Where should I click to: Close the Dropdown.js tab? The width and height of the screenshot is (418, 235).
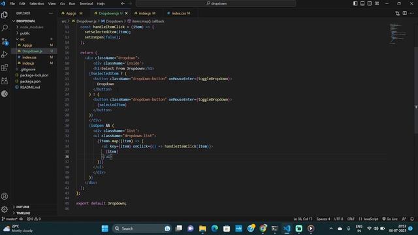click(126, 13)
